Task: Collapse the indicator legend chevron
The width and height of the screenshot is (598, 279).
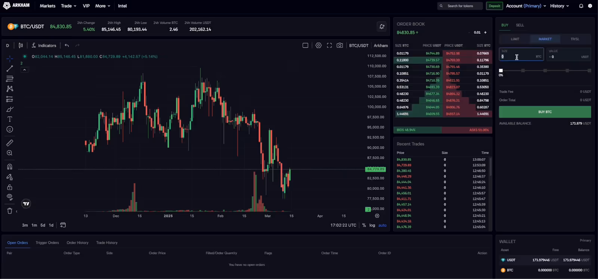Action: [x=24, y=70]
